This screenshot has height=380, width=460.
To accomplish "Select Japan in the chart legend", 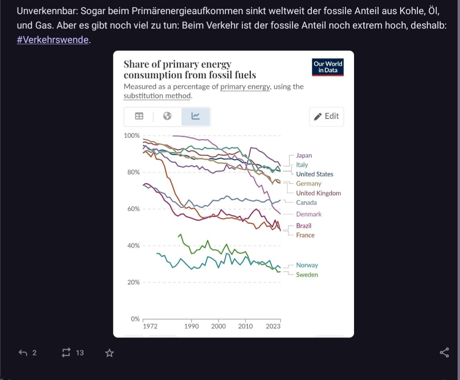I will click(x=304, y=155).
